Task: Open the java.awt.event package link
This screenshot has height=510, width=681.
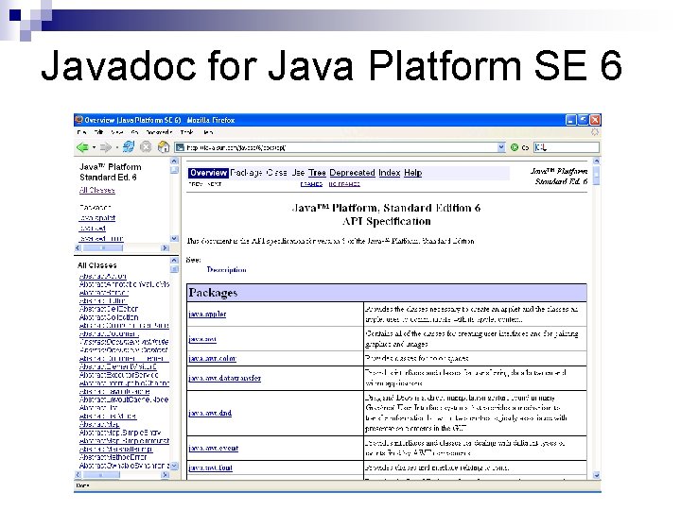Action: (213, 448)
